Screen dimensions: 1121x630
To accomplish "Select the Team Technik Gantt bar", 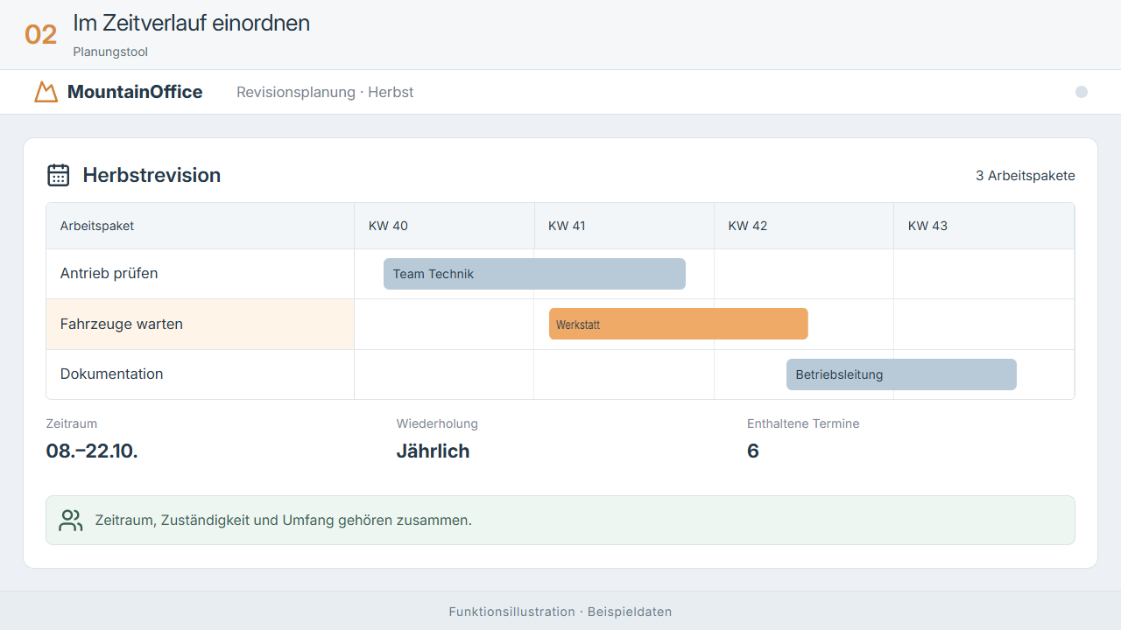I will pyautogui.click(x=534, y=274).
